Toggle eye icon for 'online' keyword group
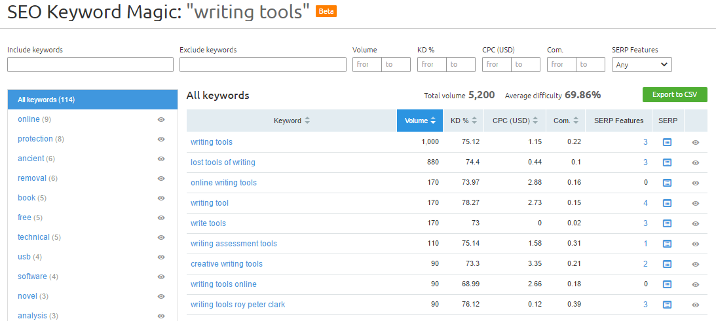 point(161,120)
